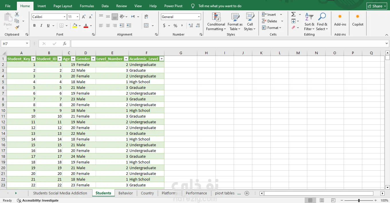Switch to the Formulas ribbon tab

click(x=87, y=6)
